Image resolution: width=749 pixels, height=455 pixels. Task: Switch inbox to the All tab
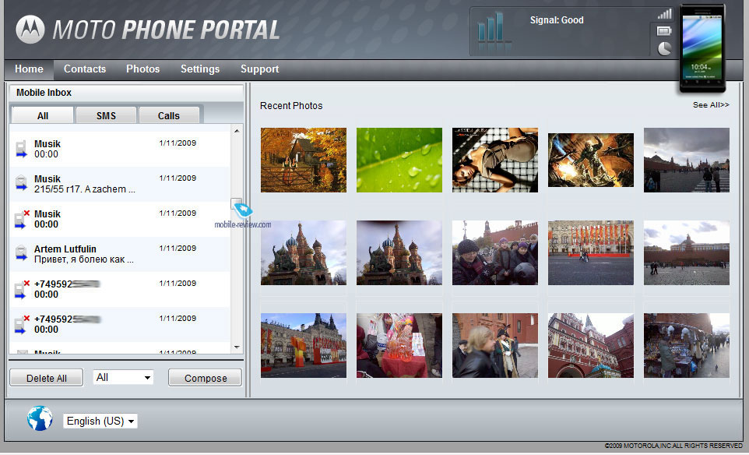click(43, 115)
